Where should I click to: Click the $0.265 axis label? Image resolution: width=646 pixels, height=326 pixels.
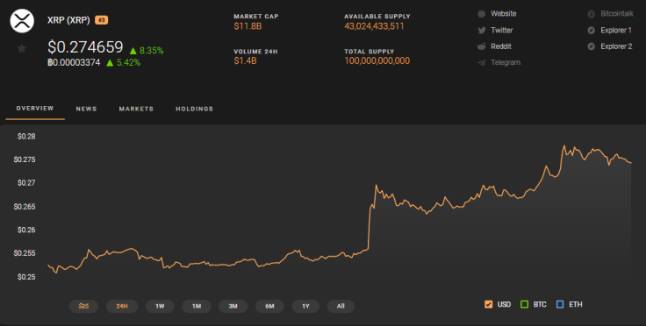25,206
